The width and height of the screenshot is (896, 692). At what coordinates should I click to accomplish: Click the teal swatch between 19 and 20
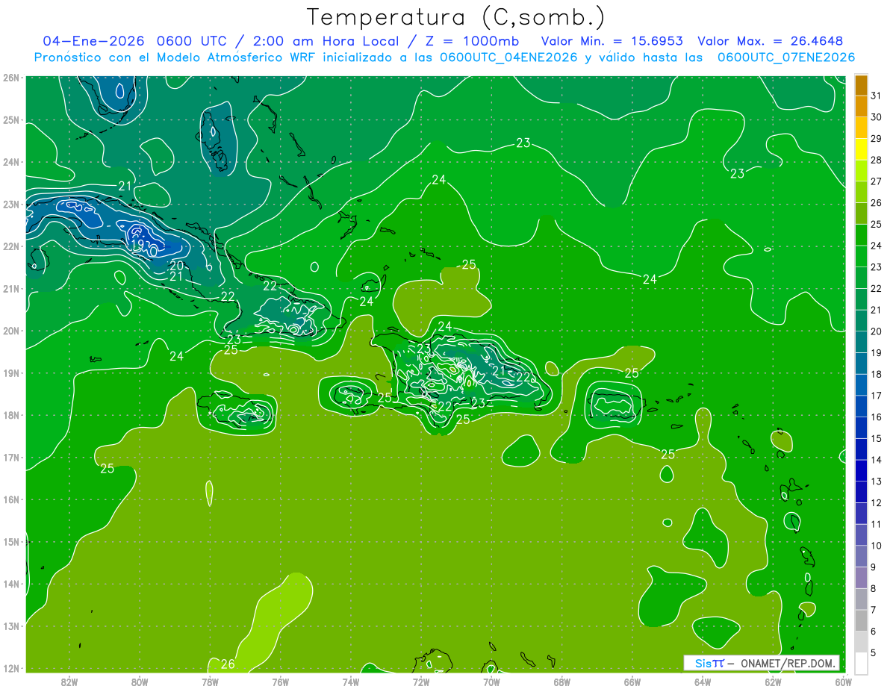point(861,342)
